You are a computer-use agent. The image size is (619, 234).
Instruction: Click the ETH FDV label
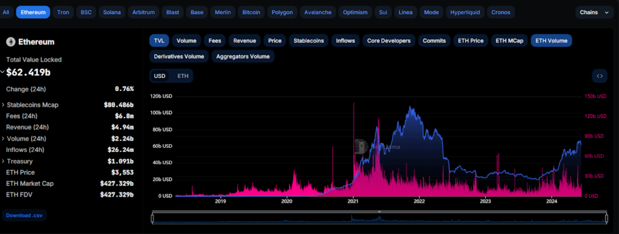coord(18,195)
